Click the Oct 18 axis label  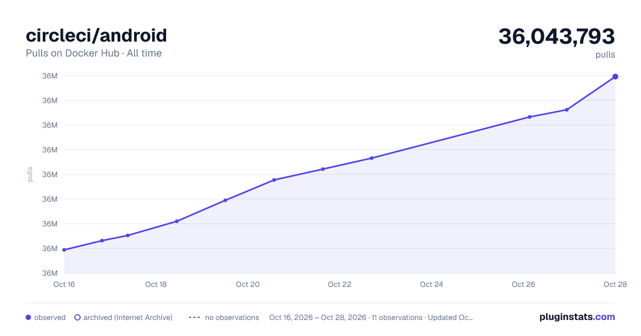[156, 284]
